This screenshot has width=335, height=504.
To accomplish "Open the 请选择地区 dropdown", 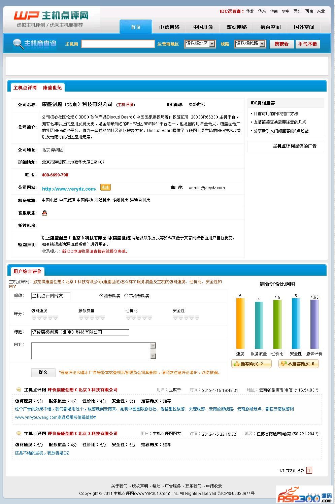I will tap(200, 44).
